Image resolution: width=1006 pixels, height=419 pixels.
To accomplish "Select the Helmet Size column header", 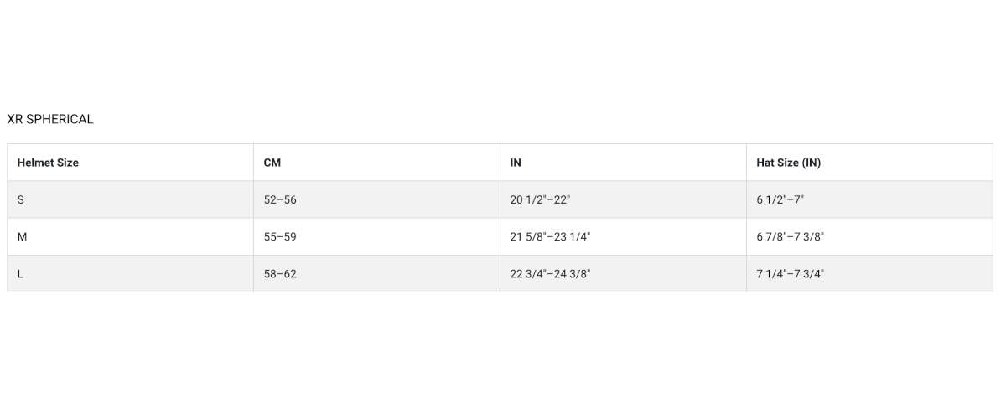I will (x=48, y=163).
